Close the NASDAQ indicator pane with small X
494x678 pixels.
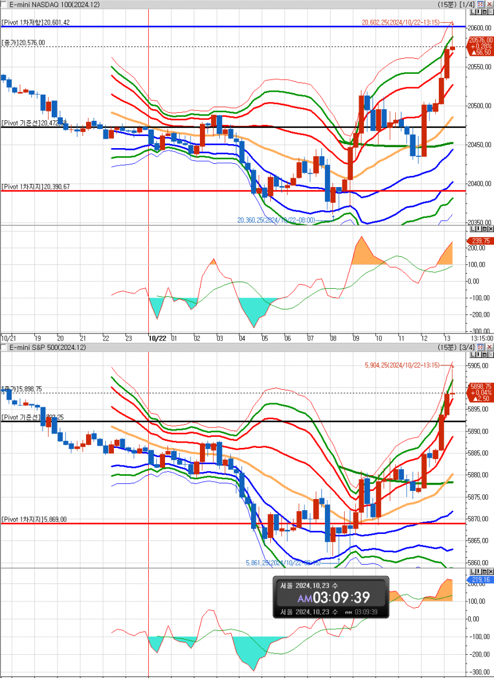(x=491, y=229)
